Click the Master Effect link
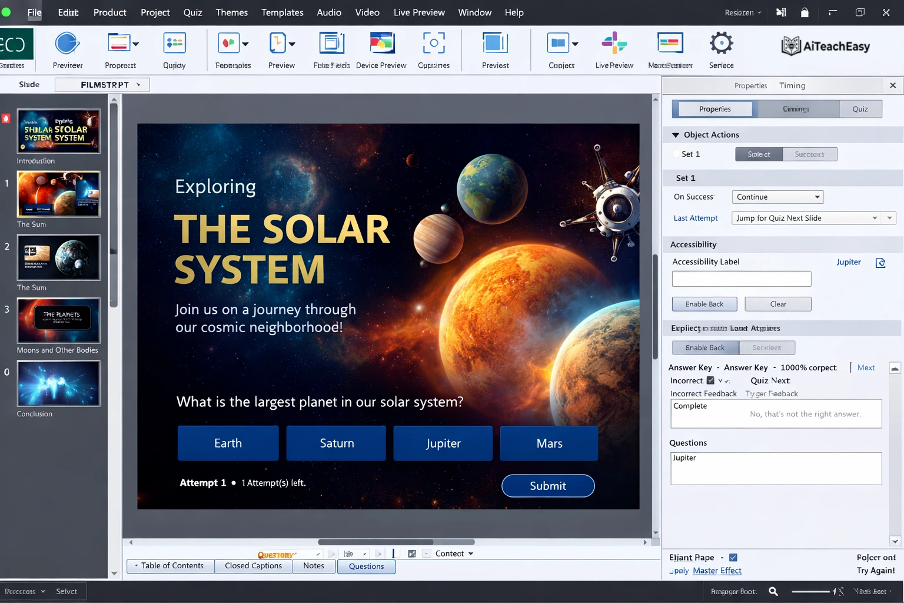The image size is (904, 603). pos(717,571)
